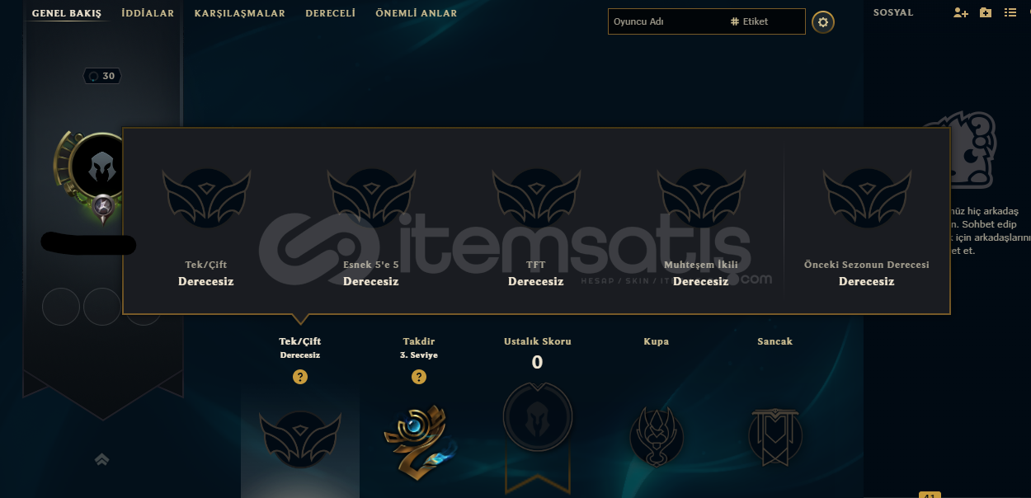The image size is (1031, 498).
Task: Switch to the Karşılaşmalar tab
Action: [240, 13]
